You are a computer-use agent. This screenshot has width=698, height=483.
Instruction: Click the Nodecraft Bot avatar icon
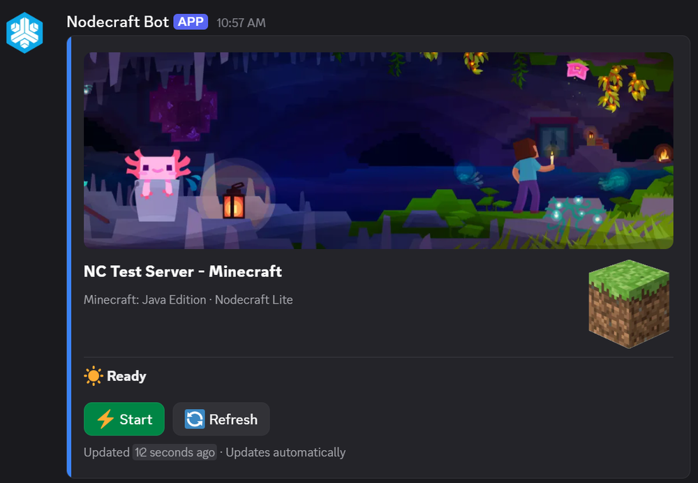click(24, 33)
